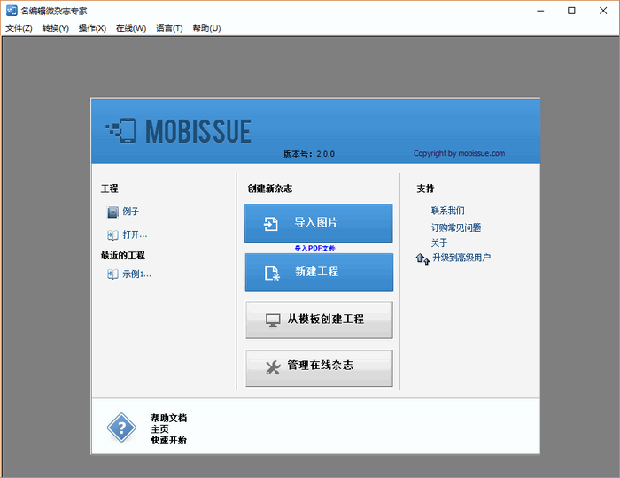This screenshot has width=620, height=478.
Task: Open recent project 示例1...
Action: pos(136,274)
